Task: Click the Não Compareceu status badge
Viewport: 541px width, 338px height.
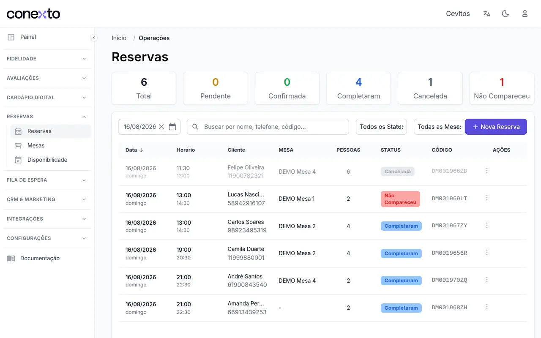Action: pos(400,199)
